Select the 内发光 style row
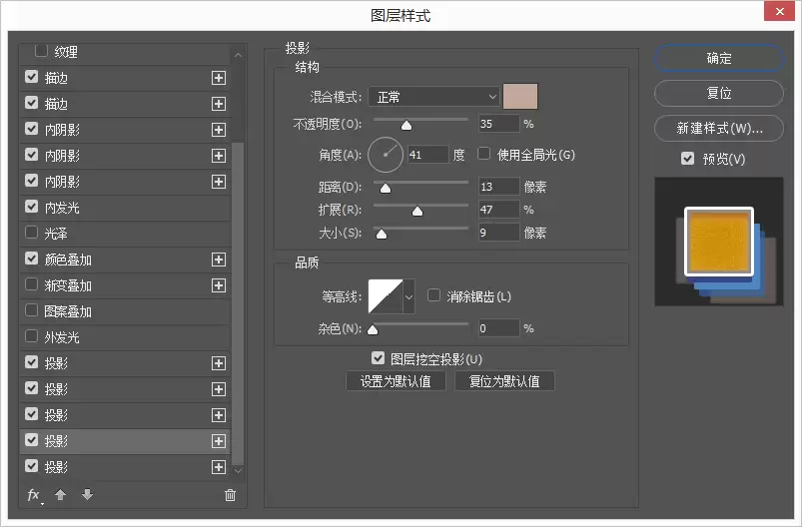The width and height of the screenshot is (802, 527). point(125,208)
